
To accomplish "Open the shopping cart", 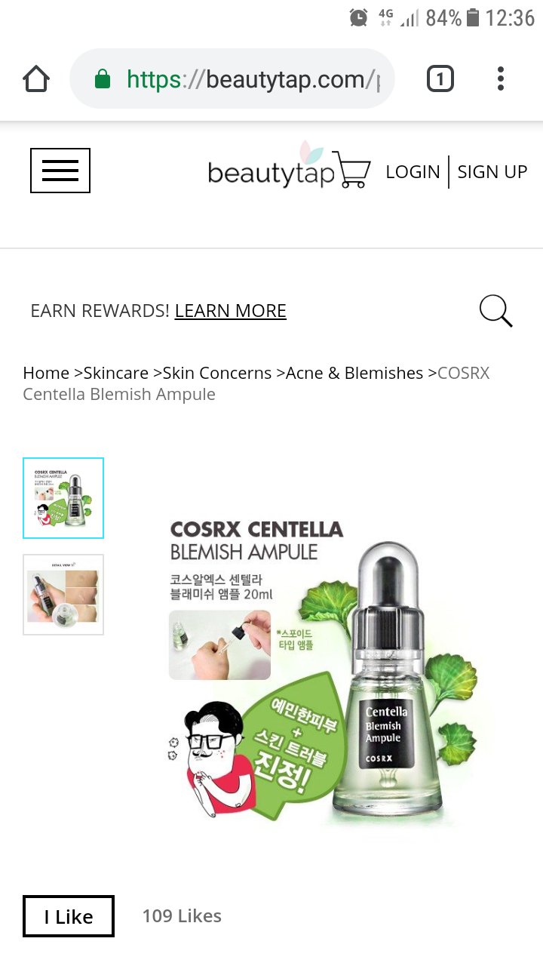I will coord(353,169).
